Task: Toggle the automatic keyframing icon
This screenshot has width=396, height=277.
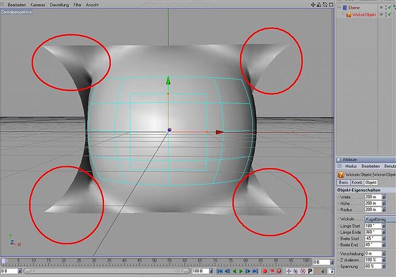Action: [x=272, y=271]
